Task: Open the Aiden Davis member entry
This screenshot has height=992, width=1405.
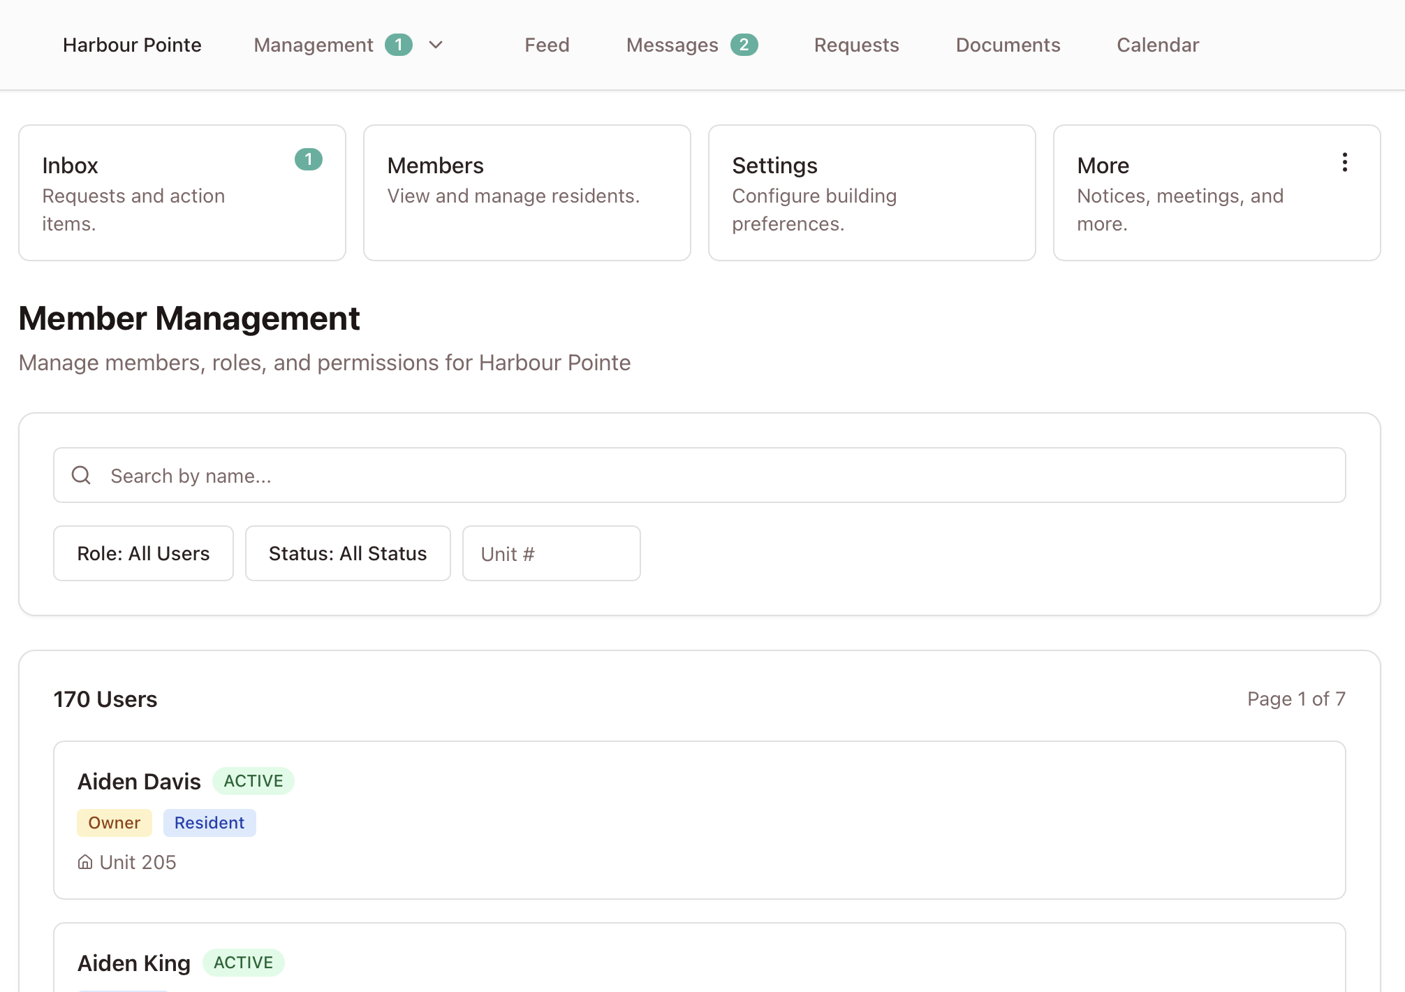Action: (x=698, y=819)
